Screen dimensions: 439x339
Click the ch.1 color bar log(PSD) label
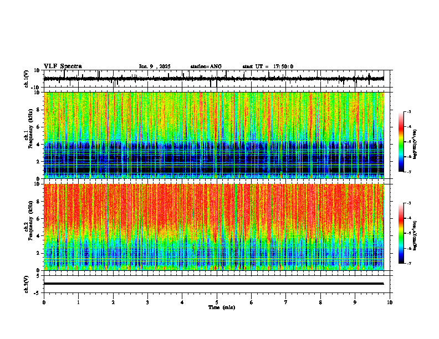[x=415, y=144]
